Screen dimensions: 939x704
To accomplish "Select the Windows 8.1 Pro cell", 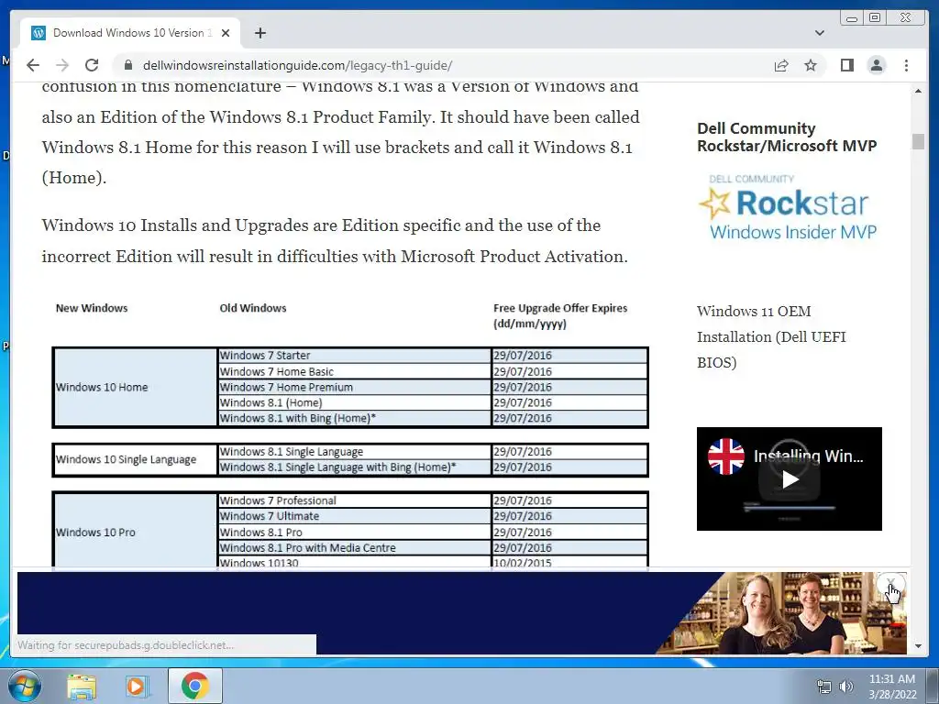I will pyautogui.click(x=355, y=533).
